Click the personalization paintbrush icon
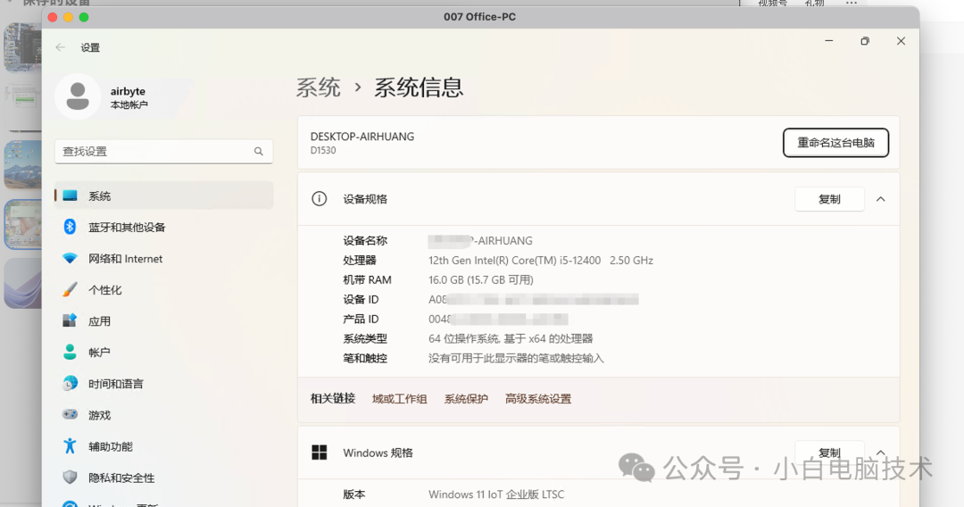Image resolution: width=964 pixels, height=507 pixels. (71, 289)
